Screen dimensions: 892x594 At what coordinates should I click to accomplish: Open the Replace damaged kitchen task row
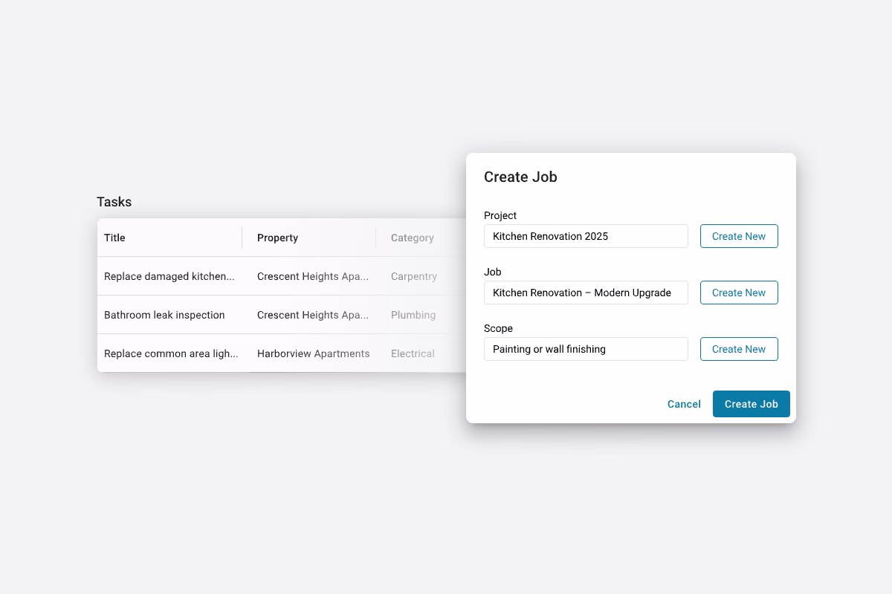[x=169, y=276]
